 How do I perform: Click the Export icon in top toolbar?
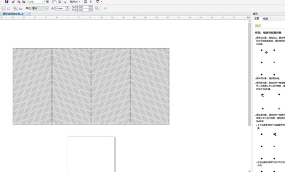pos(19,2)
